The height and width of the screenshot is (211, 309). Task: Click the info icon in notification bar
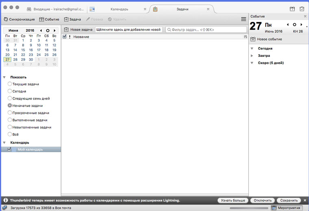coord(6,200)
